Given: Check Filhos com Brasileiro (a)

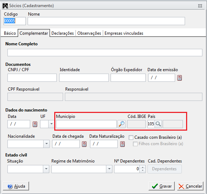Looking at the screenshot, I should click(x=135, y=144).
